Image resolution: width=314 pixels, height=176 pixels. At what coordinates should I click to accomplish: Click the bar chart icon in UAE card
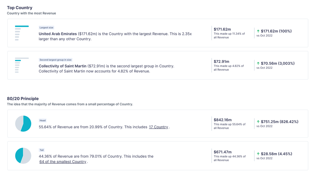(22, 33)
